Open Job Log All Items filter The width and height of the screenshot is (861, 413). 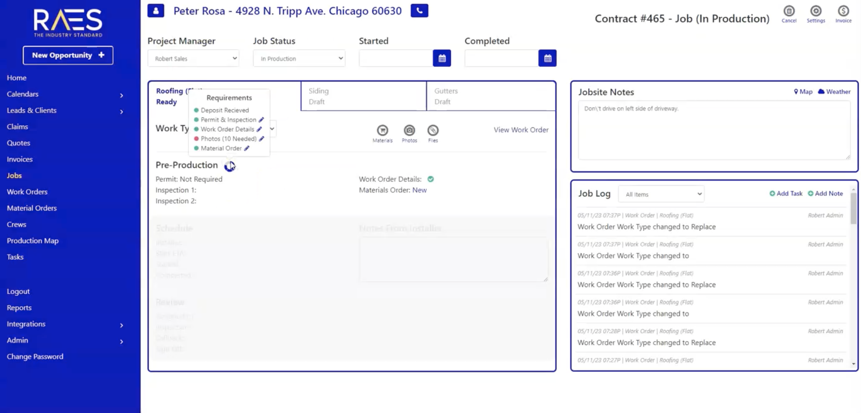coord(661,194)
